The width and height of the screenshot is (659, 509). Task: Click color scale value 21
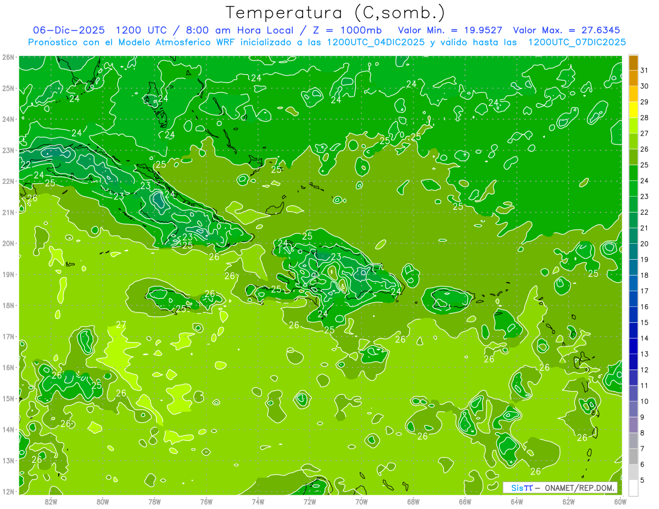coord(644,228)
